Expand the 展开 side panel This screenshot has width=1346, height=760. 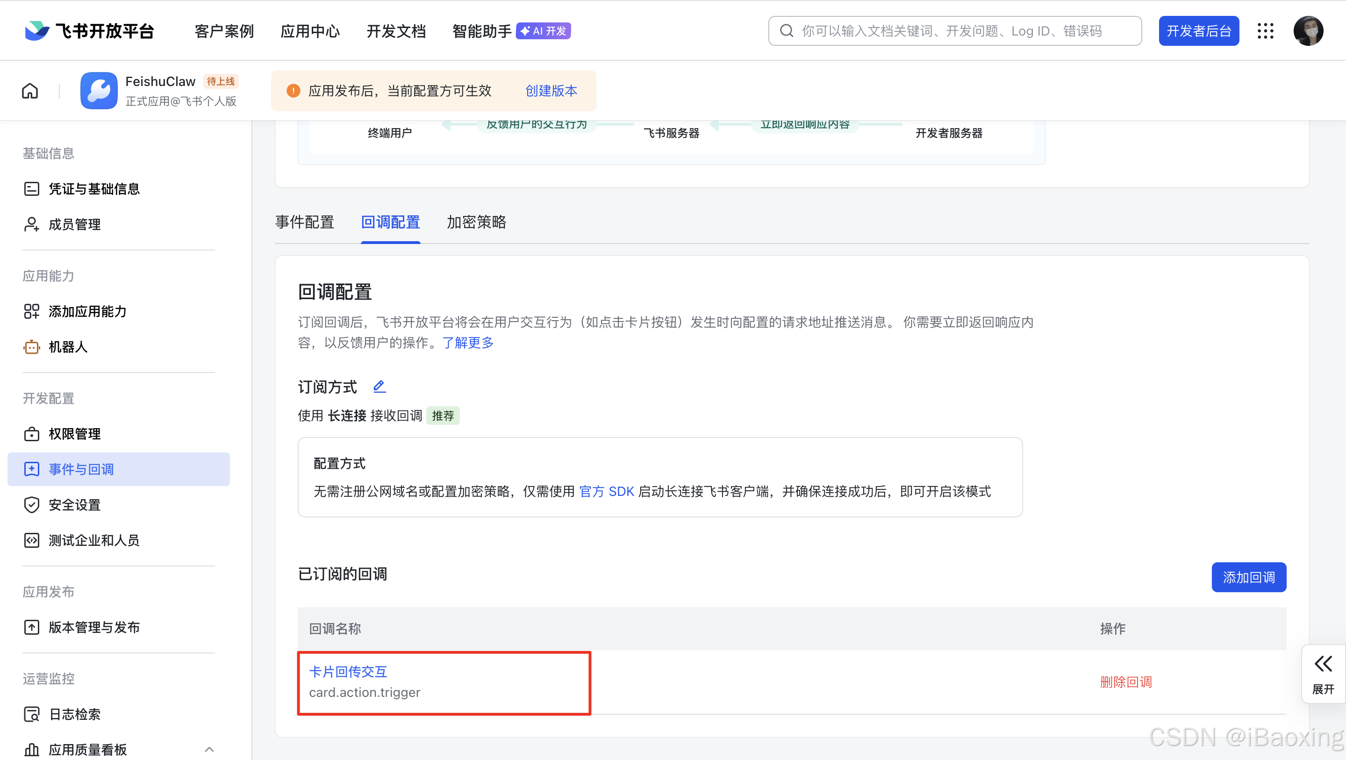pyautogui.click(x=1323, y=674)
